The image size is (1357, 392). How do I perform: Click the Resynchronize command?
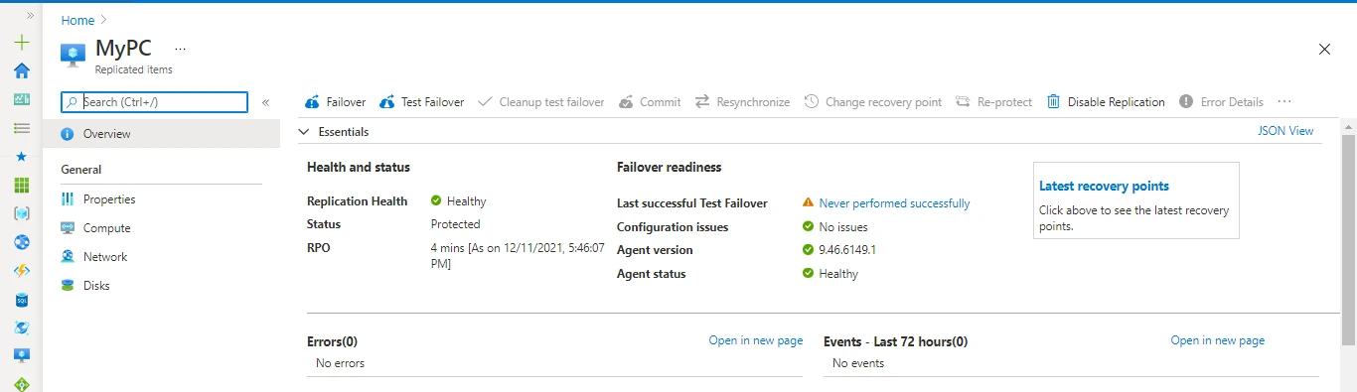tap(742, 102)
